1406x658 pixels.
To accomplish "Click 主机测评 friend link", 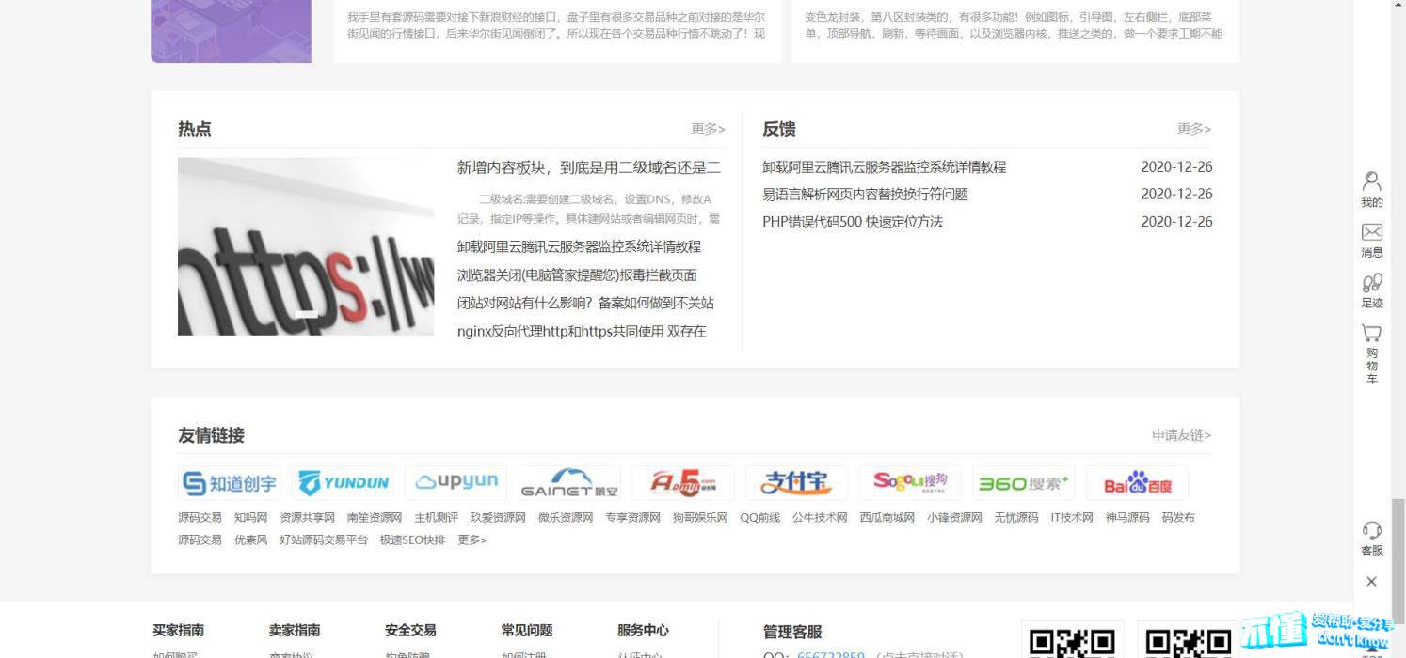I will pyautogui.click(x=437, y=517).
